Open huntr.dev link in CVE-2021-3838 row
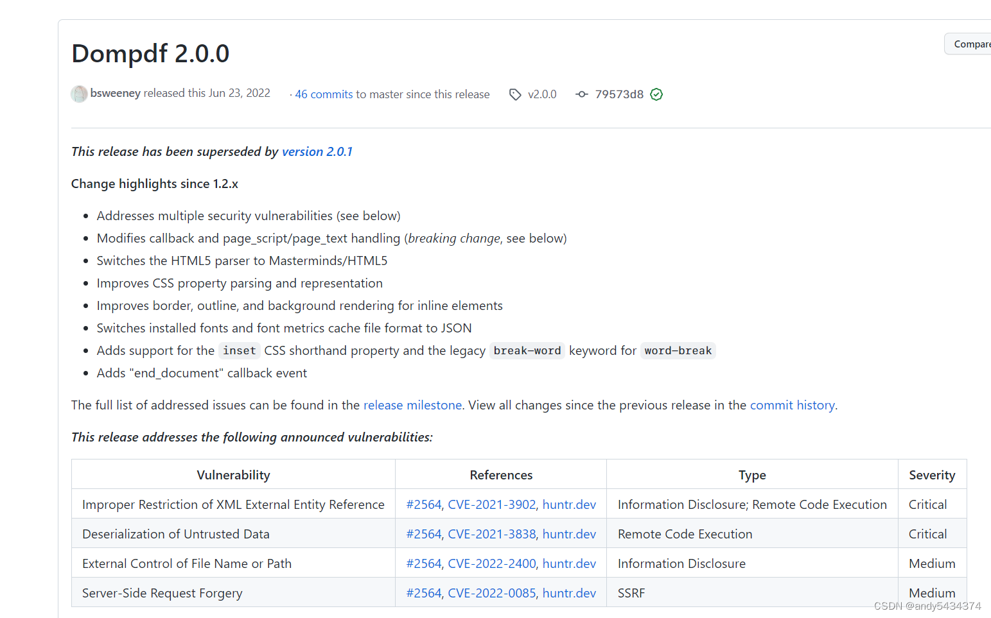The height and width of the screenshot is (618, 991). [x=569, y=534]
